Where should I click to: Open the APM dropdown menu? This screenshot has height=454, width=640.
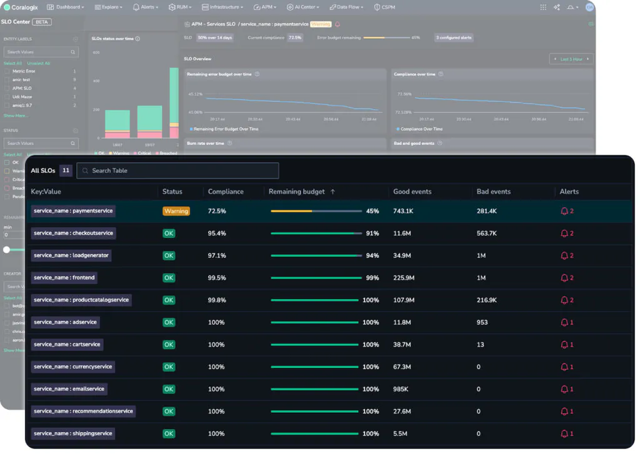(x=264, y=7)
